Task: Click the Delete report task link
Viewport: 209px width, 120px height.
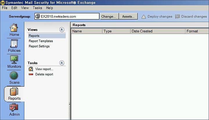Action: point(44,74)
